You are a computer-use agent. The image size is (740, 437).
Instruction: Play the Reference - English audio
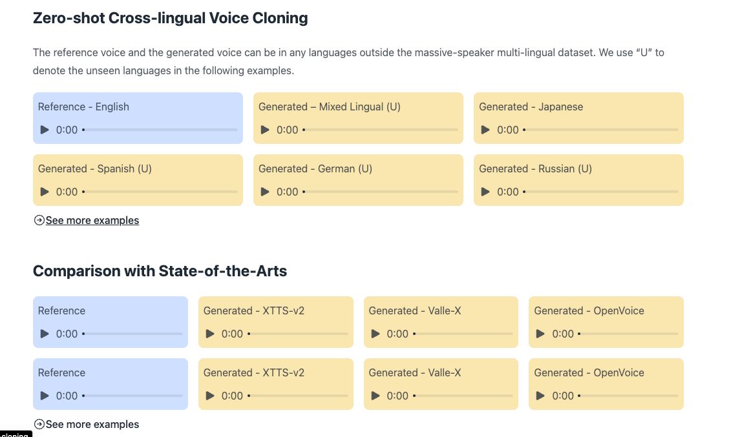point(45,130)
